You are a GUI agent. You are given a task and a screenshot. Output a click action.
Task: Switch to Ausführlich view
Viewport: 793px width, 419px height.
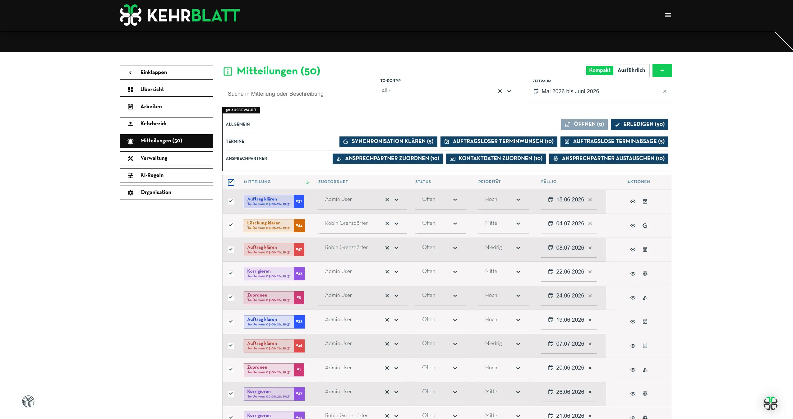coord(631,70)
